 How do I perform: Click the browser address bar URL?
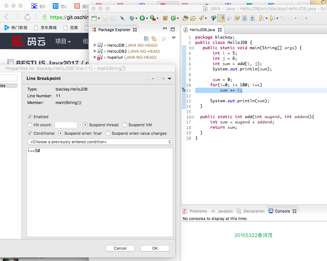tap(69, 17)
